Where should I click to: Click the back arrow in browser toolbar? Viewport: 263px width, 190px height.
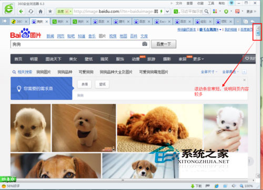click(x=21, y=12)
